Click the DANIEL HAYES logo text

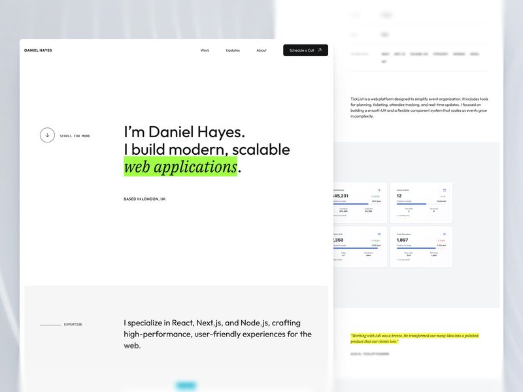(38, 50)
